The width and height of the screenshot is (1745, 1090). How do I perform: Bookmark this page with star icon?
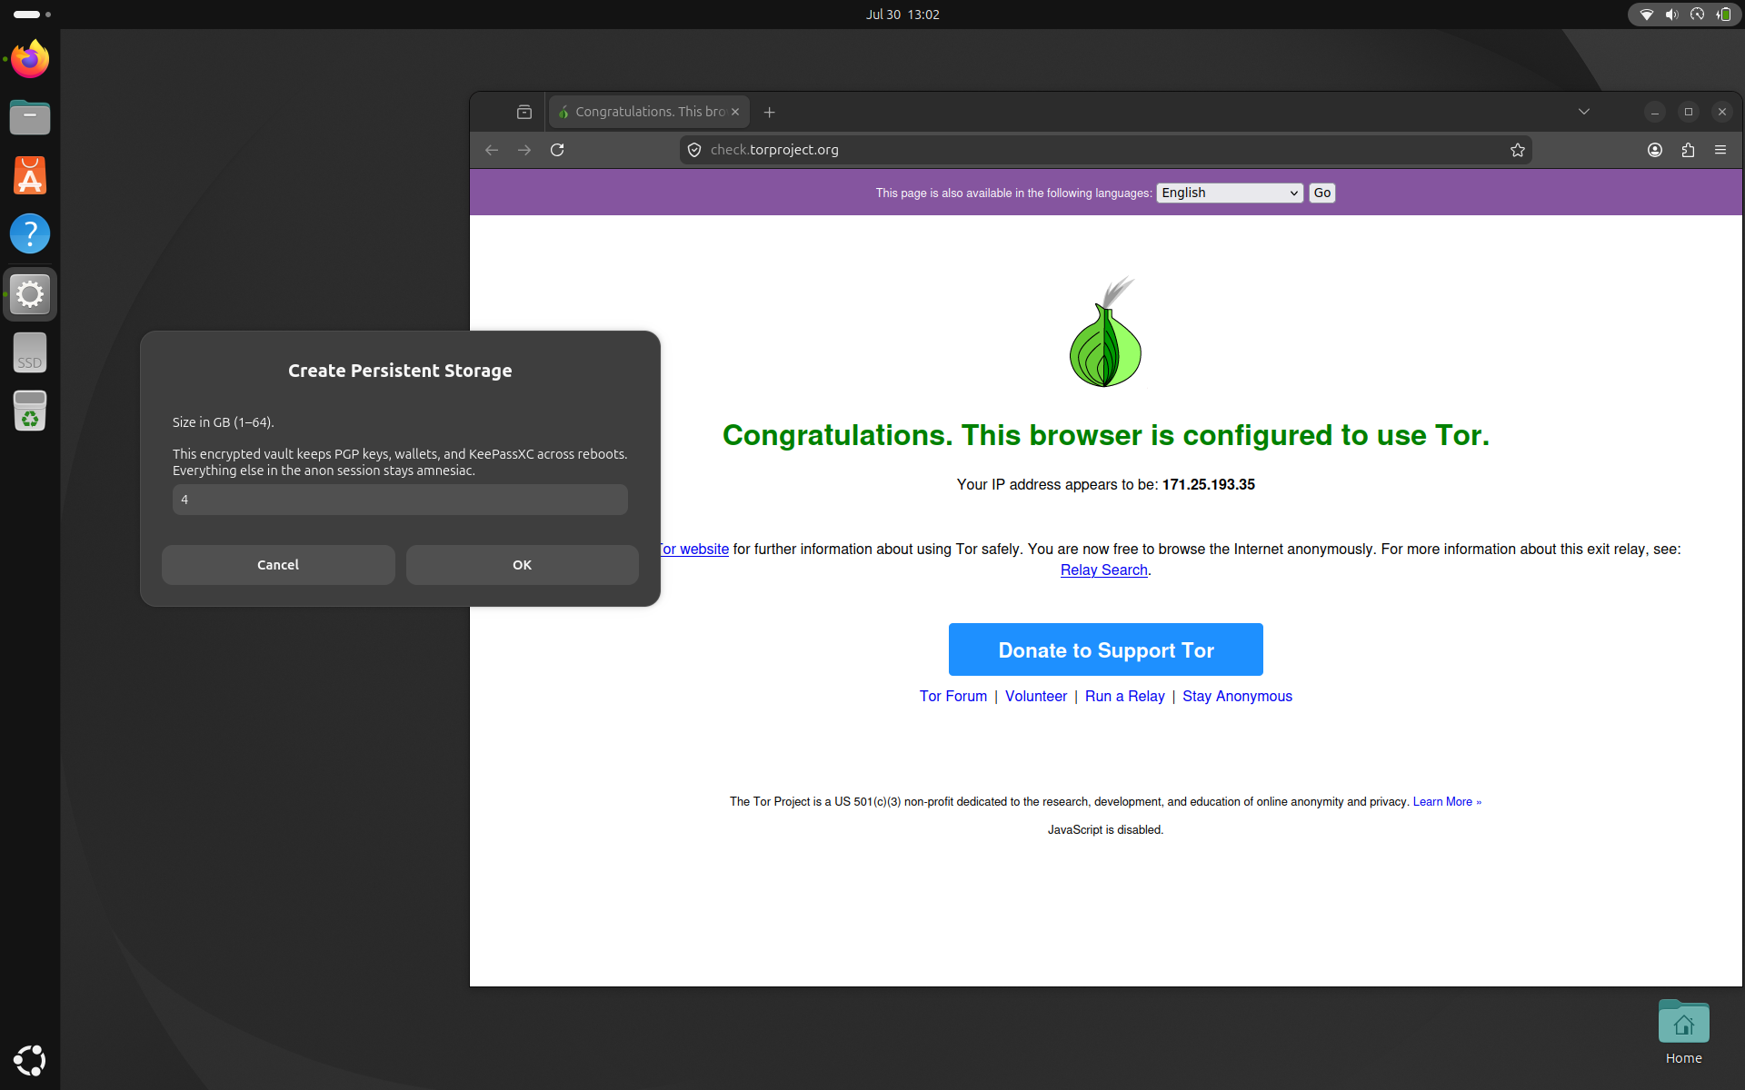pyautogui.click(x=1518, y=150)
